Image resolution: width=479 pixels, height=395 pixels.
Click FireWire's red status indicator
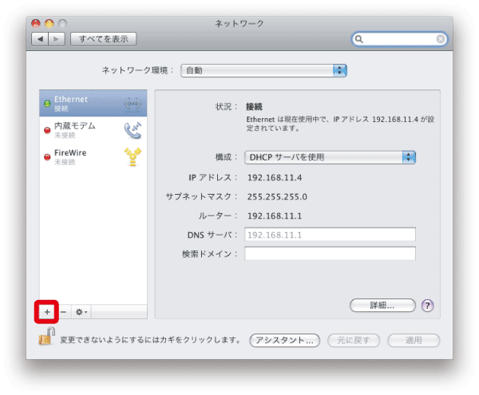click(x=47, y=157)
